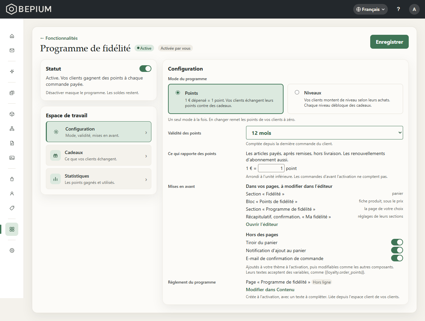Open the cube products icon in sidebar
This screenshot has height=321, width=425.
[x=12, y=114]
